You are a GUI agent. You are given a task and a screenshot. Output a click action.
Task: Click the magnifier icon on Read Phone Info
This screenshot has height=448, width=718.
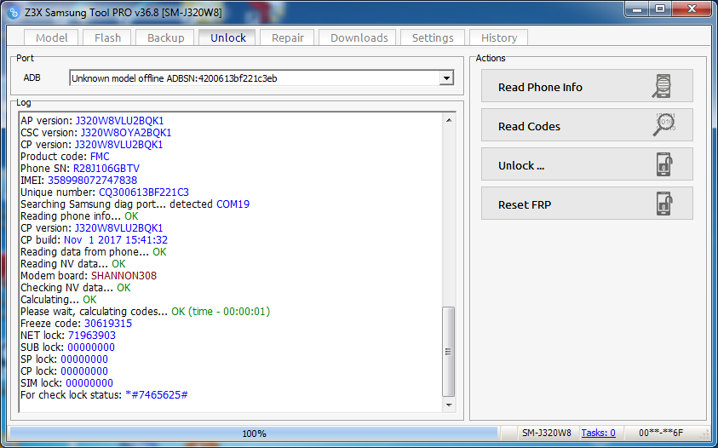pos(662,86)
